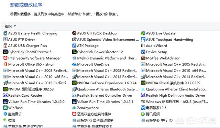This screenshot has height=128, width=220.
Task: Select CyberLink PowerDirector 12 icon
Action: [74, 52]
